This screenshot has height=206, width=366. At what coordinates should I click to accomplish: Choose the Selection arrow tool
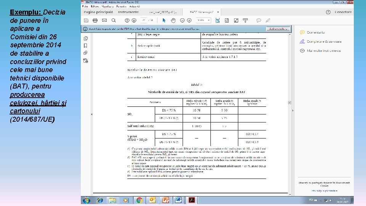click(x=164, y=20)
